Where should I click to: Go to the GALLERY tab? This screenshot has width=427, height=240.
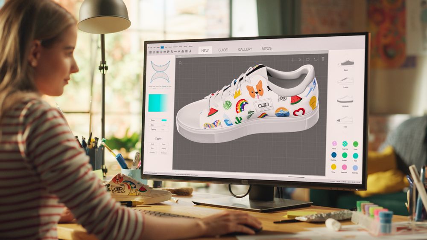(x=245, y=49)
